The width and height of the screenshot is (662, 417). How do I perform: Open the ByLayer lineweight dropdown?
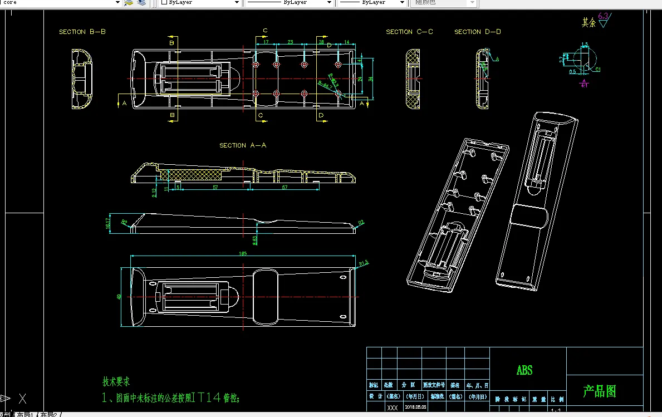(x=402, y=3)
